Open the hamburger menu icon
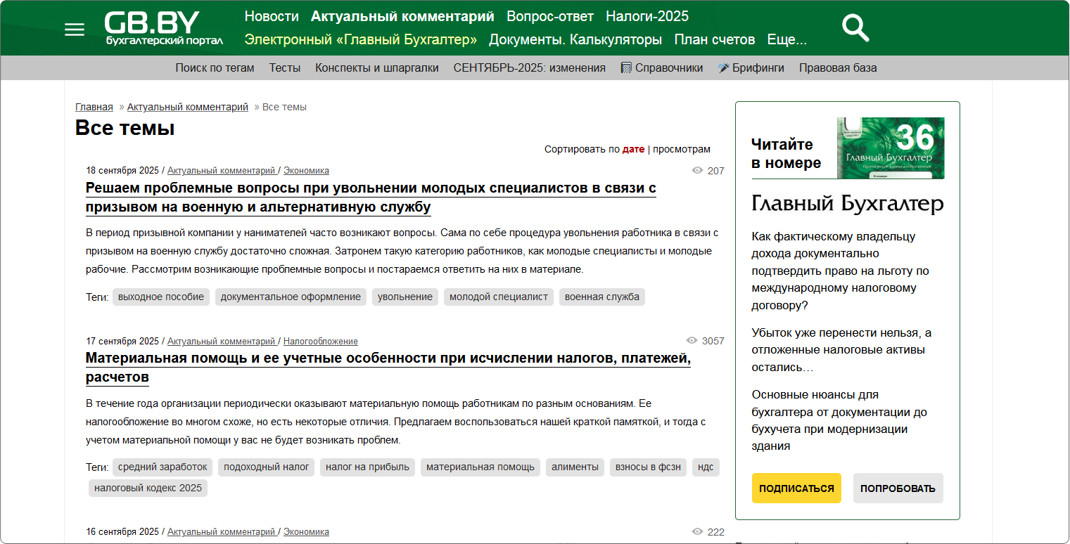This screenshot has width=1070, height=544. coord(74,30)
